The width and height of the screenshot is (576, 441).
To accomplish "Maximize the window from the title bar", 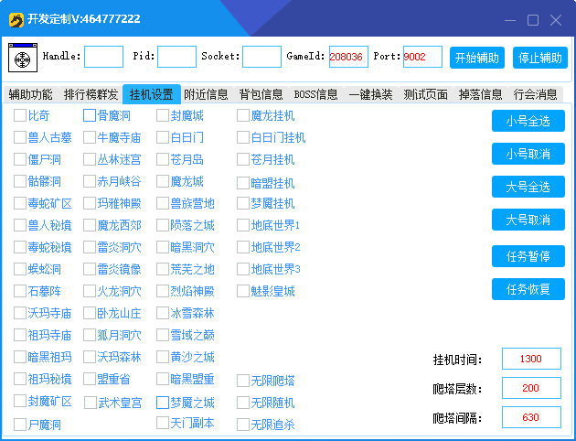I will click(x=533, y=19).
